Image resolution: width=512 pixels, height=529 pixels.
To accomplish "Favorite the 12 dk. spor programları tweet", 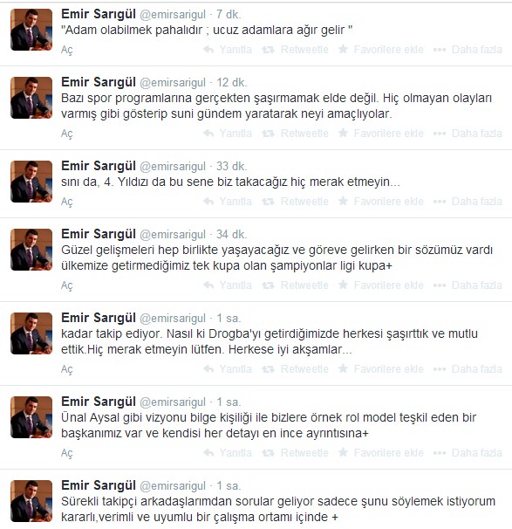I will [380, 134].
